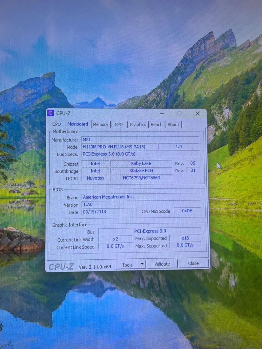This screenshot has width=262, height=349.
Task: Click the NCT6793/NCT5563 LPCIO value
Action: [141, 178]
